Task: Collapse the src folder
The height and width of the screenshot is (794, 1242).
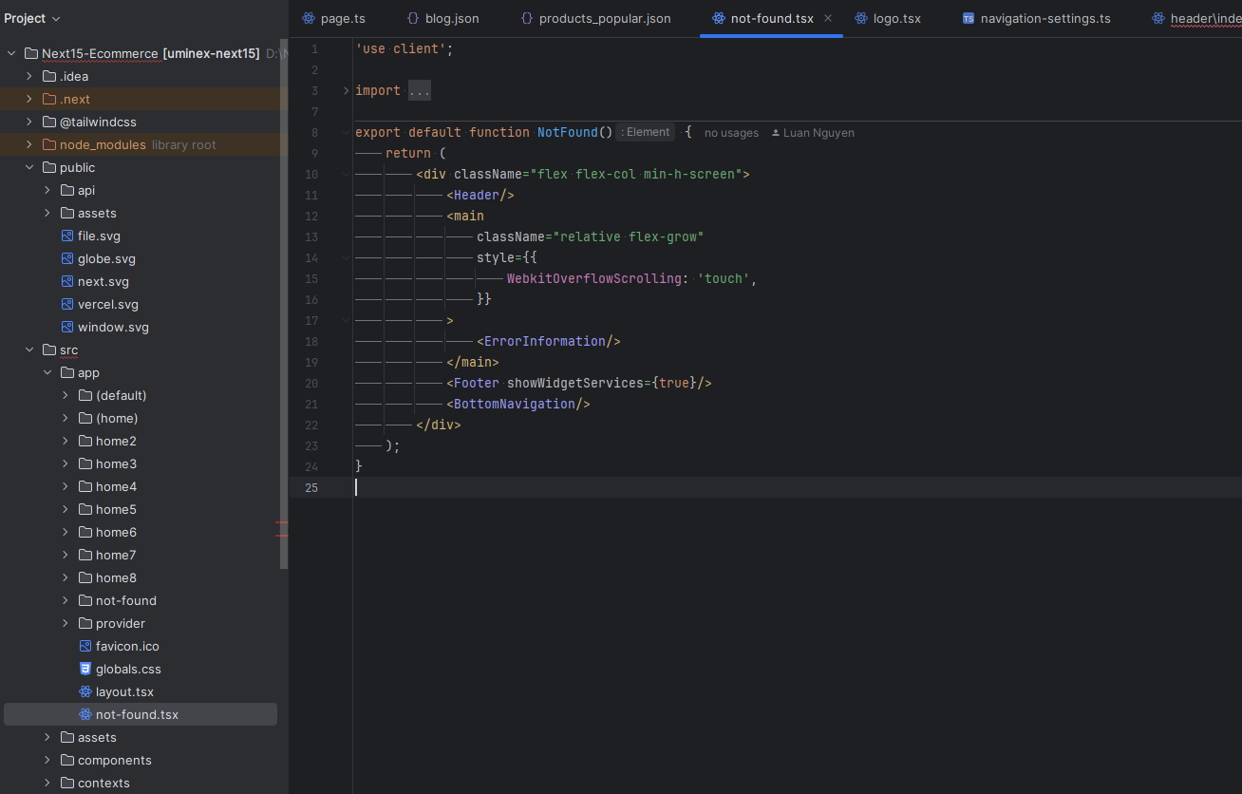Action: [x=28, y=350]
